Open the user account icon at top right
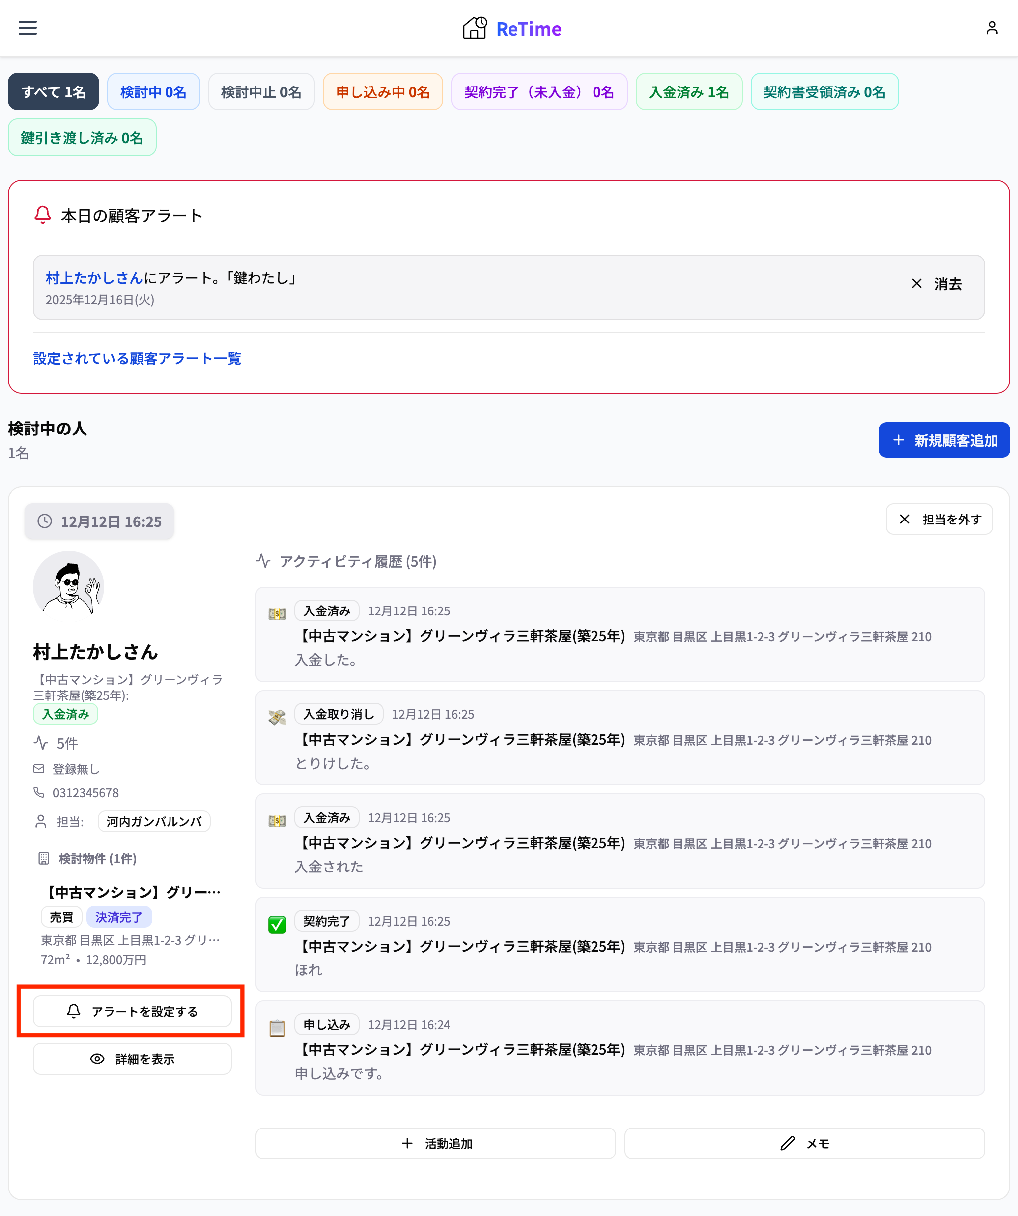The height and width of the screenshot is (1216, 1018). click(x=991, y=27)
